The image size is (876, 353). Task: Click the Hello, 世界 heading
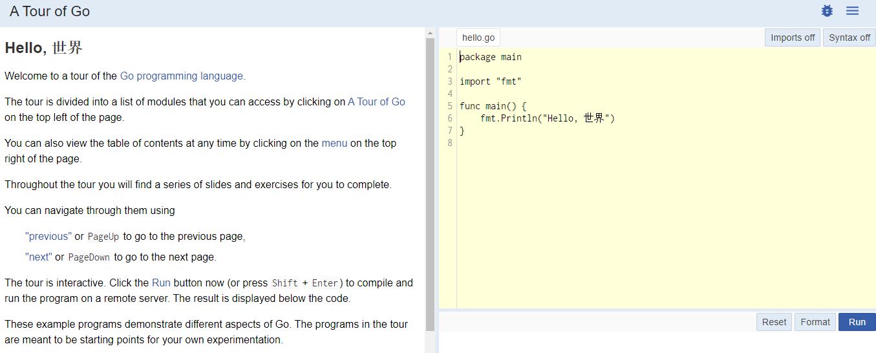pyautogui.click(x=44, y=48)
